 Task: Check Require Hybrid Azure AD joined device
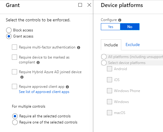tap(14, 72)
